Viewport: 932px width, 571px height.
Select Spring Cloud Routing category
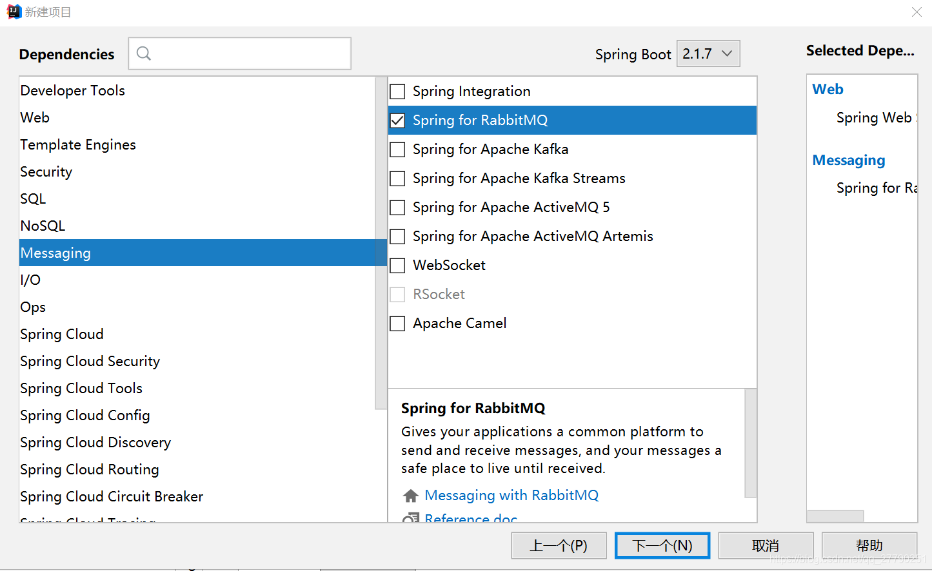197,469
